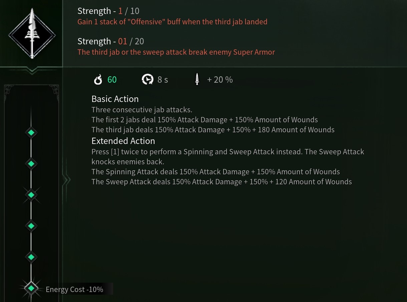
Task: Click the Basic Action heading
Action: point(115,99)
